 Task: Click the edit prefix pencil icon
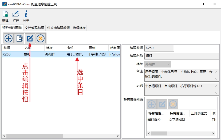[30, 38]
